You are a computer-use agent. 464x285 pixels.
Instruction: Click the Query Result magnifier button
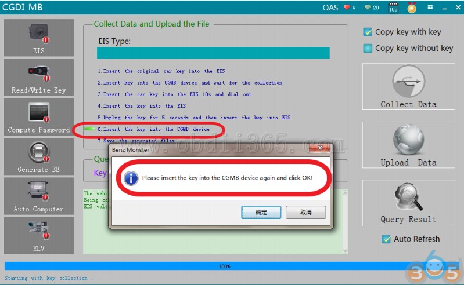(x=408, y=203)
